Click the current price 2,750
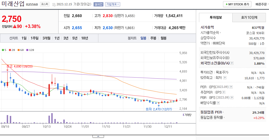Viewport: 269px width, 140px height. [x=11, y=19]
